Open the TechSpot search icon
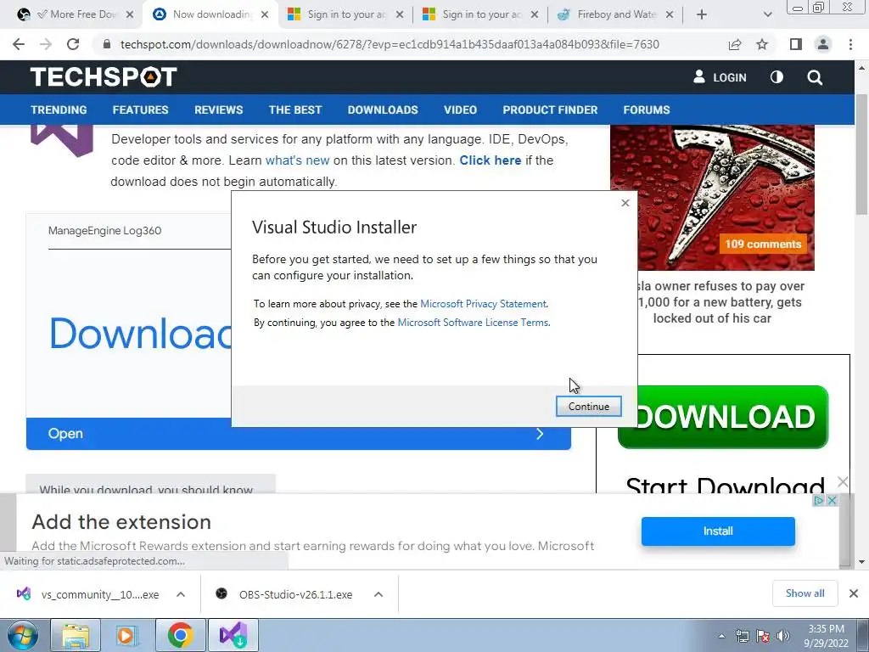The height and width of the screenshot is (652, 869). pos(815,77)
